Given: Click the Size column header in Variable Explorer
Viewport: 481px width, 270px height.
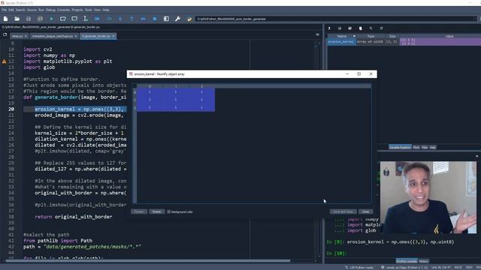Looking at the screenshot, I should [x=392, y=36].
